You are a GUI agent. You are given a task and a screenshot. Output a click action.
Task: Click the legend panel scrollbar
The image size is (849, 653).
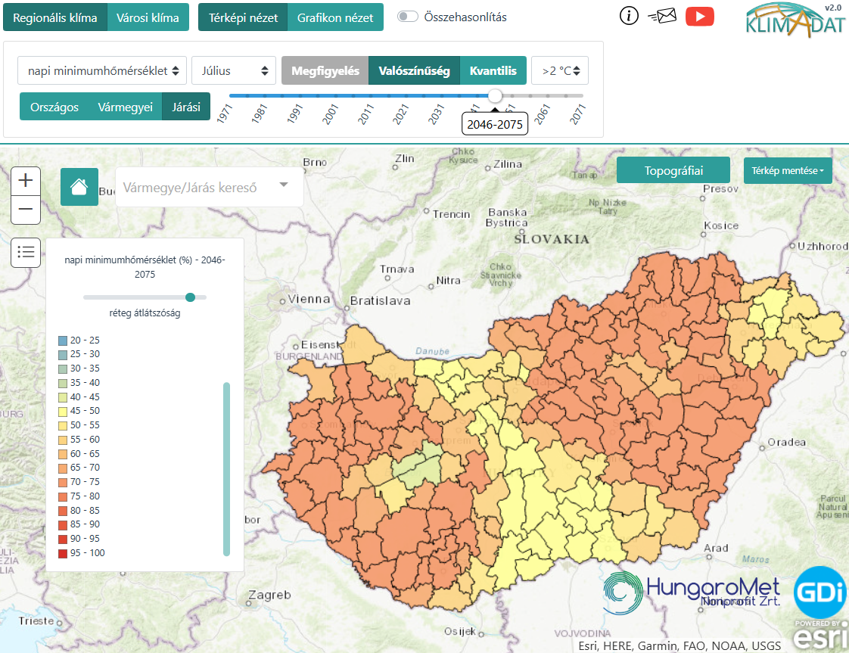click(226, 469)
